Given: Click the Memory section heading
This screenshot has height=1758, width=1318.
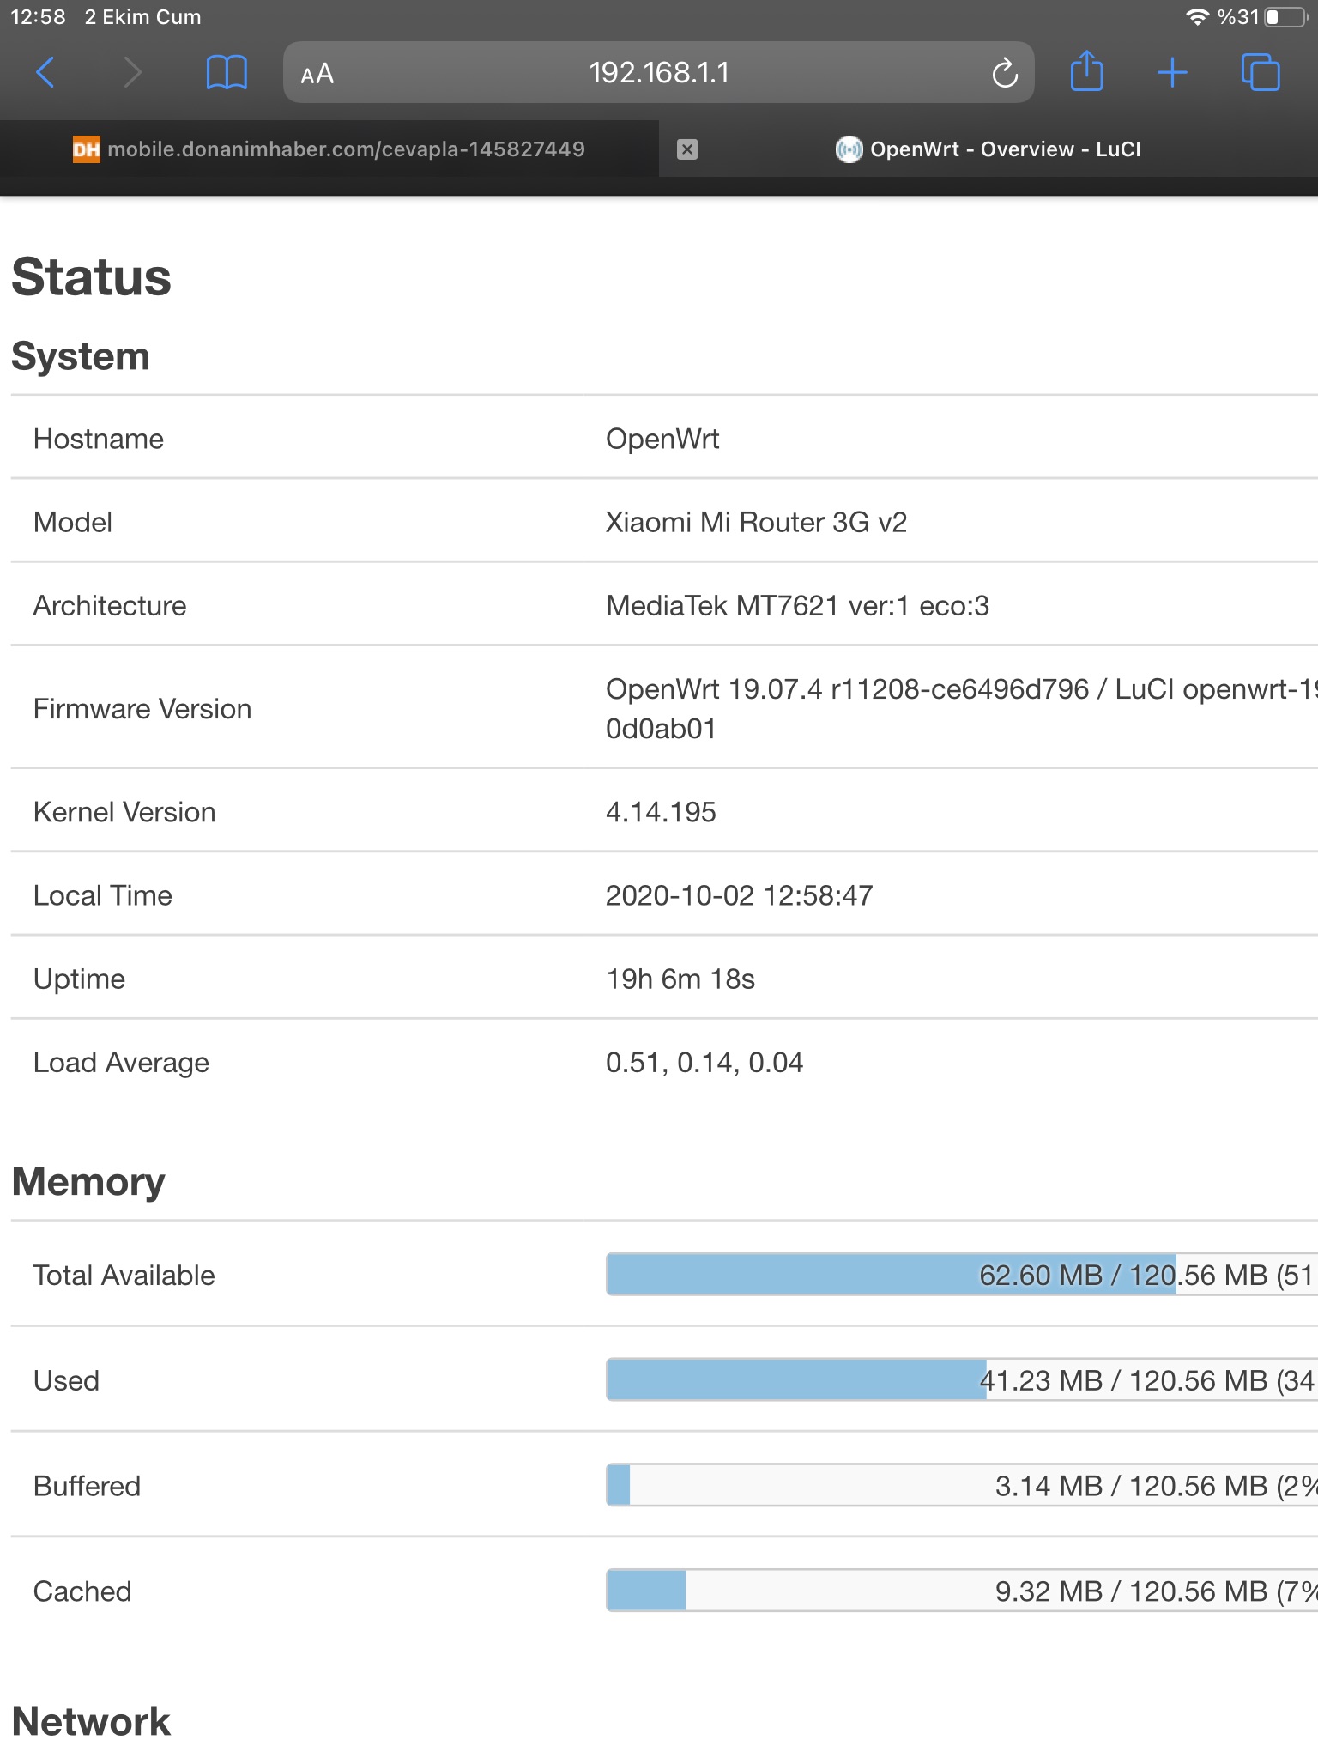Looking at the screenshot, I should 88,1181.
